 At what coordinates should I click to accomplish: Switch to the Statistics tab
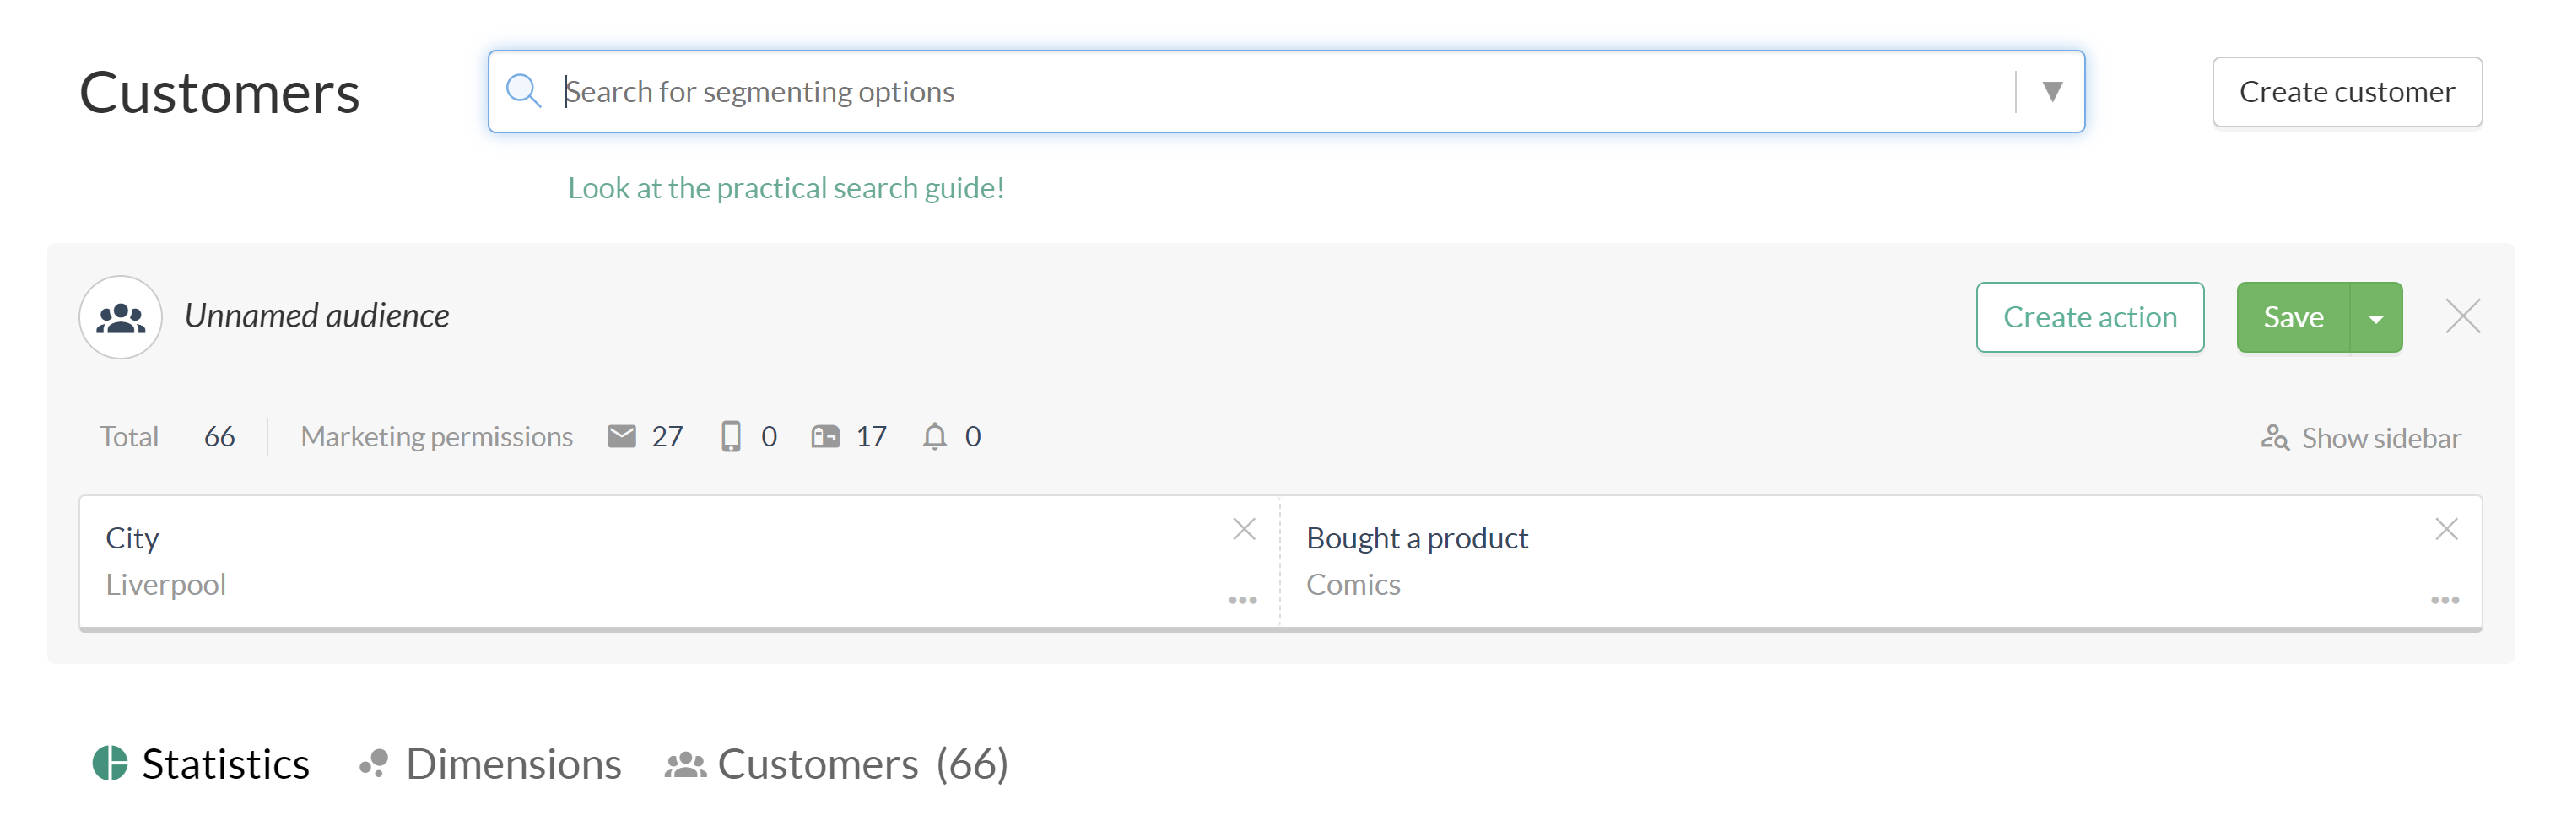pyautogui.click(x=202, y=764)
